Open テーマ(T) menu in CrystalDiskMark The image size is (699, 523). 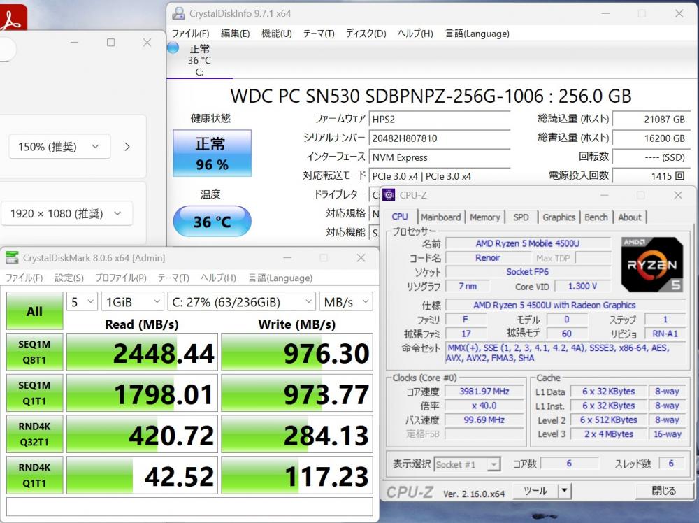[x=173, y=278]
